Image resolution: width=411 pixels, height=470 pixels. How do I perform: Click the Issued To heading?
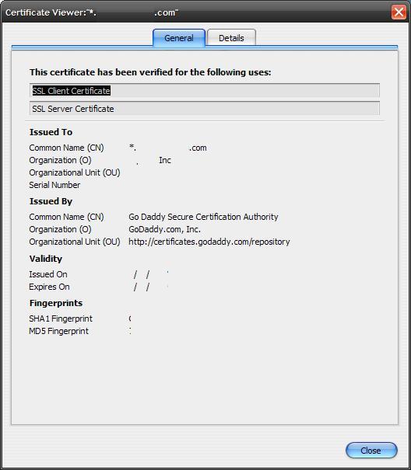[x=51, y=132]
